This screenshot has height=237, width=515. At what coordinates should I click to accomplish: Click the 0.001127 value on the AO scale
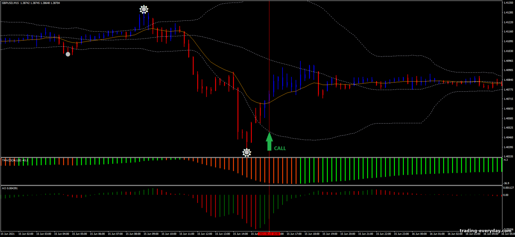(x=508, y=188)
